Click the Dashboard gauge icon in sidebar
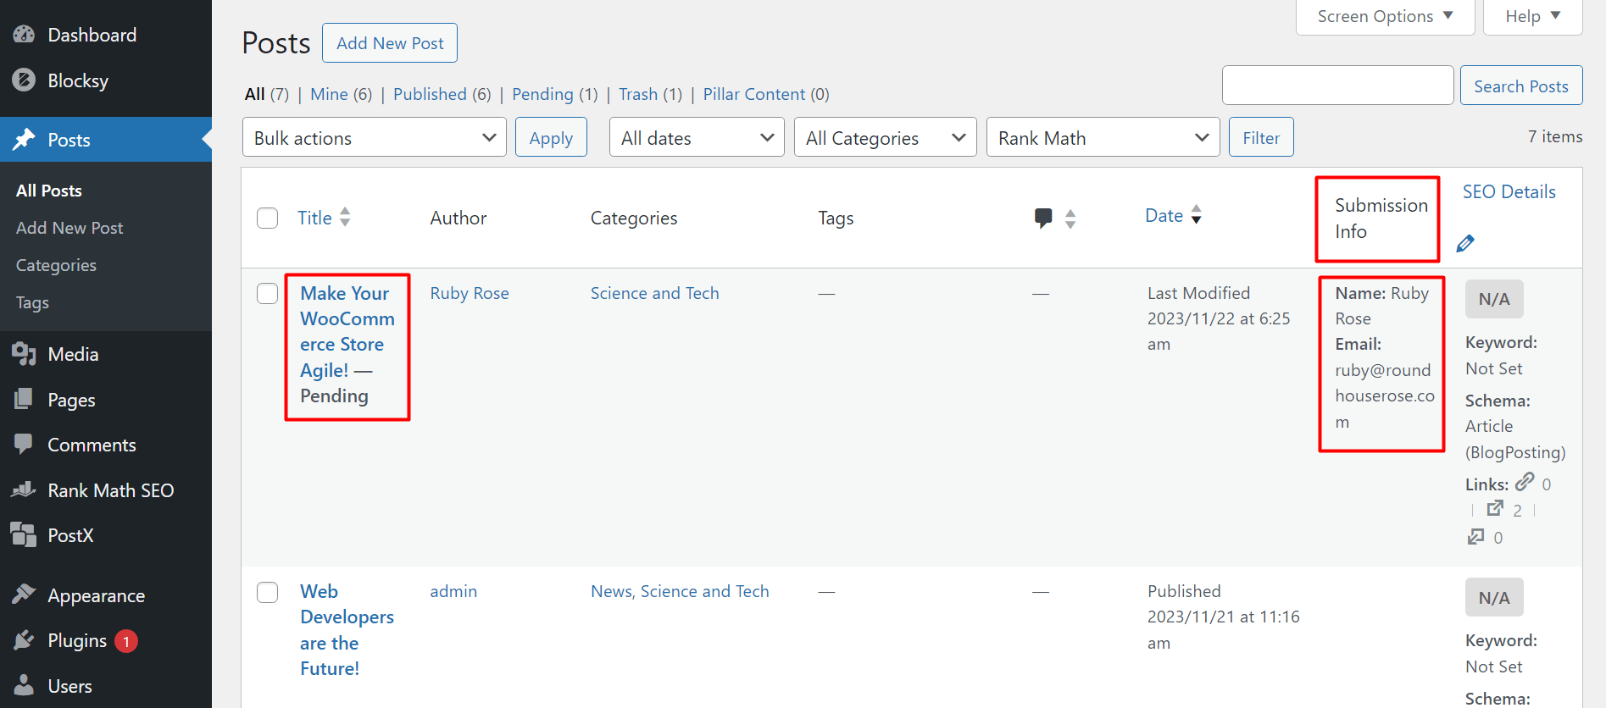The height and width of the screenshot is (708, 1606). (x=24, y=35)
